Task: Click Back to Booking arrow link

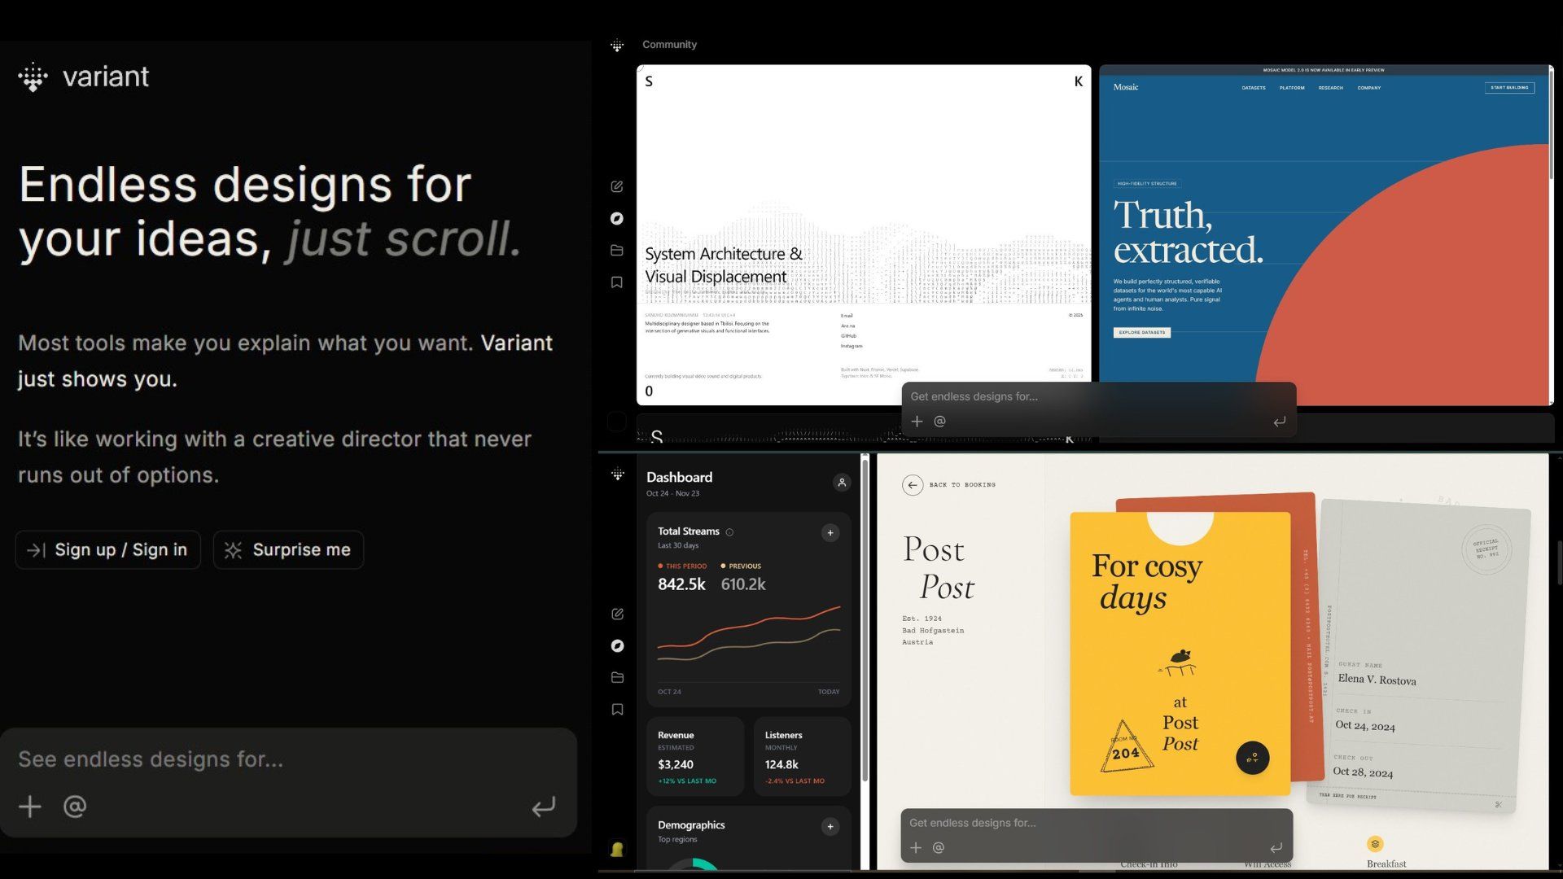Action: (913, 485)
